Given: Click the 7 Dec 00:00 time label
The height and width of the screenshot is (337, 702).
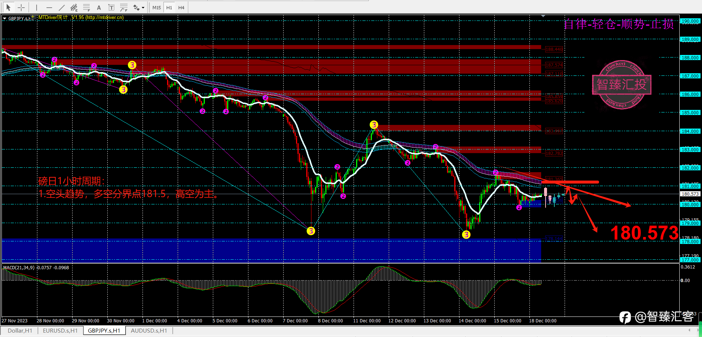Looking at the screenshot, I should coord(295,321).
